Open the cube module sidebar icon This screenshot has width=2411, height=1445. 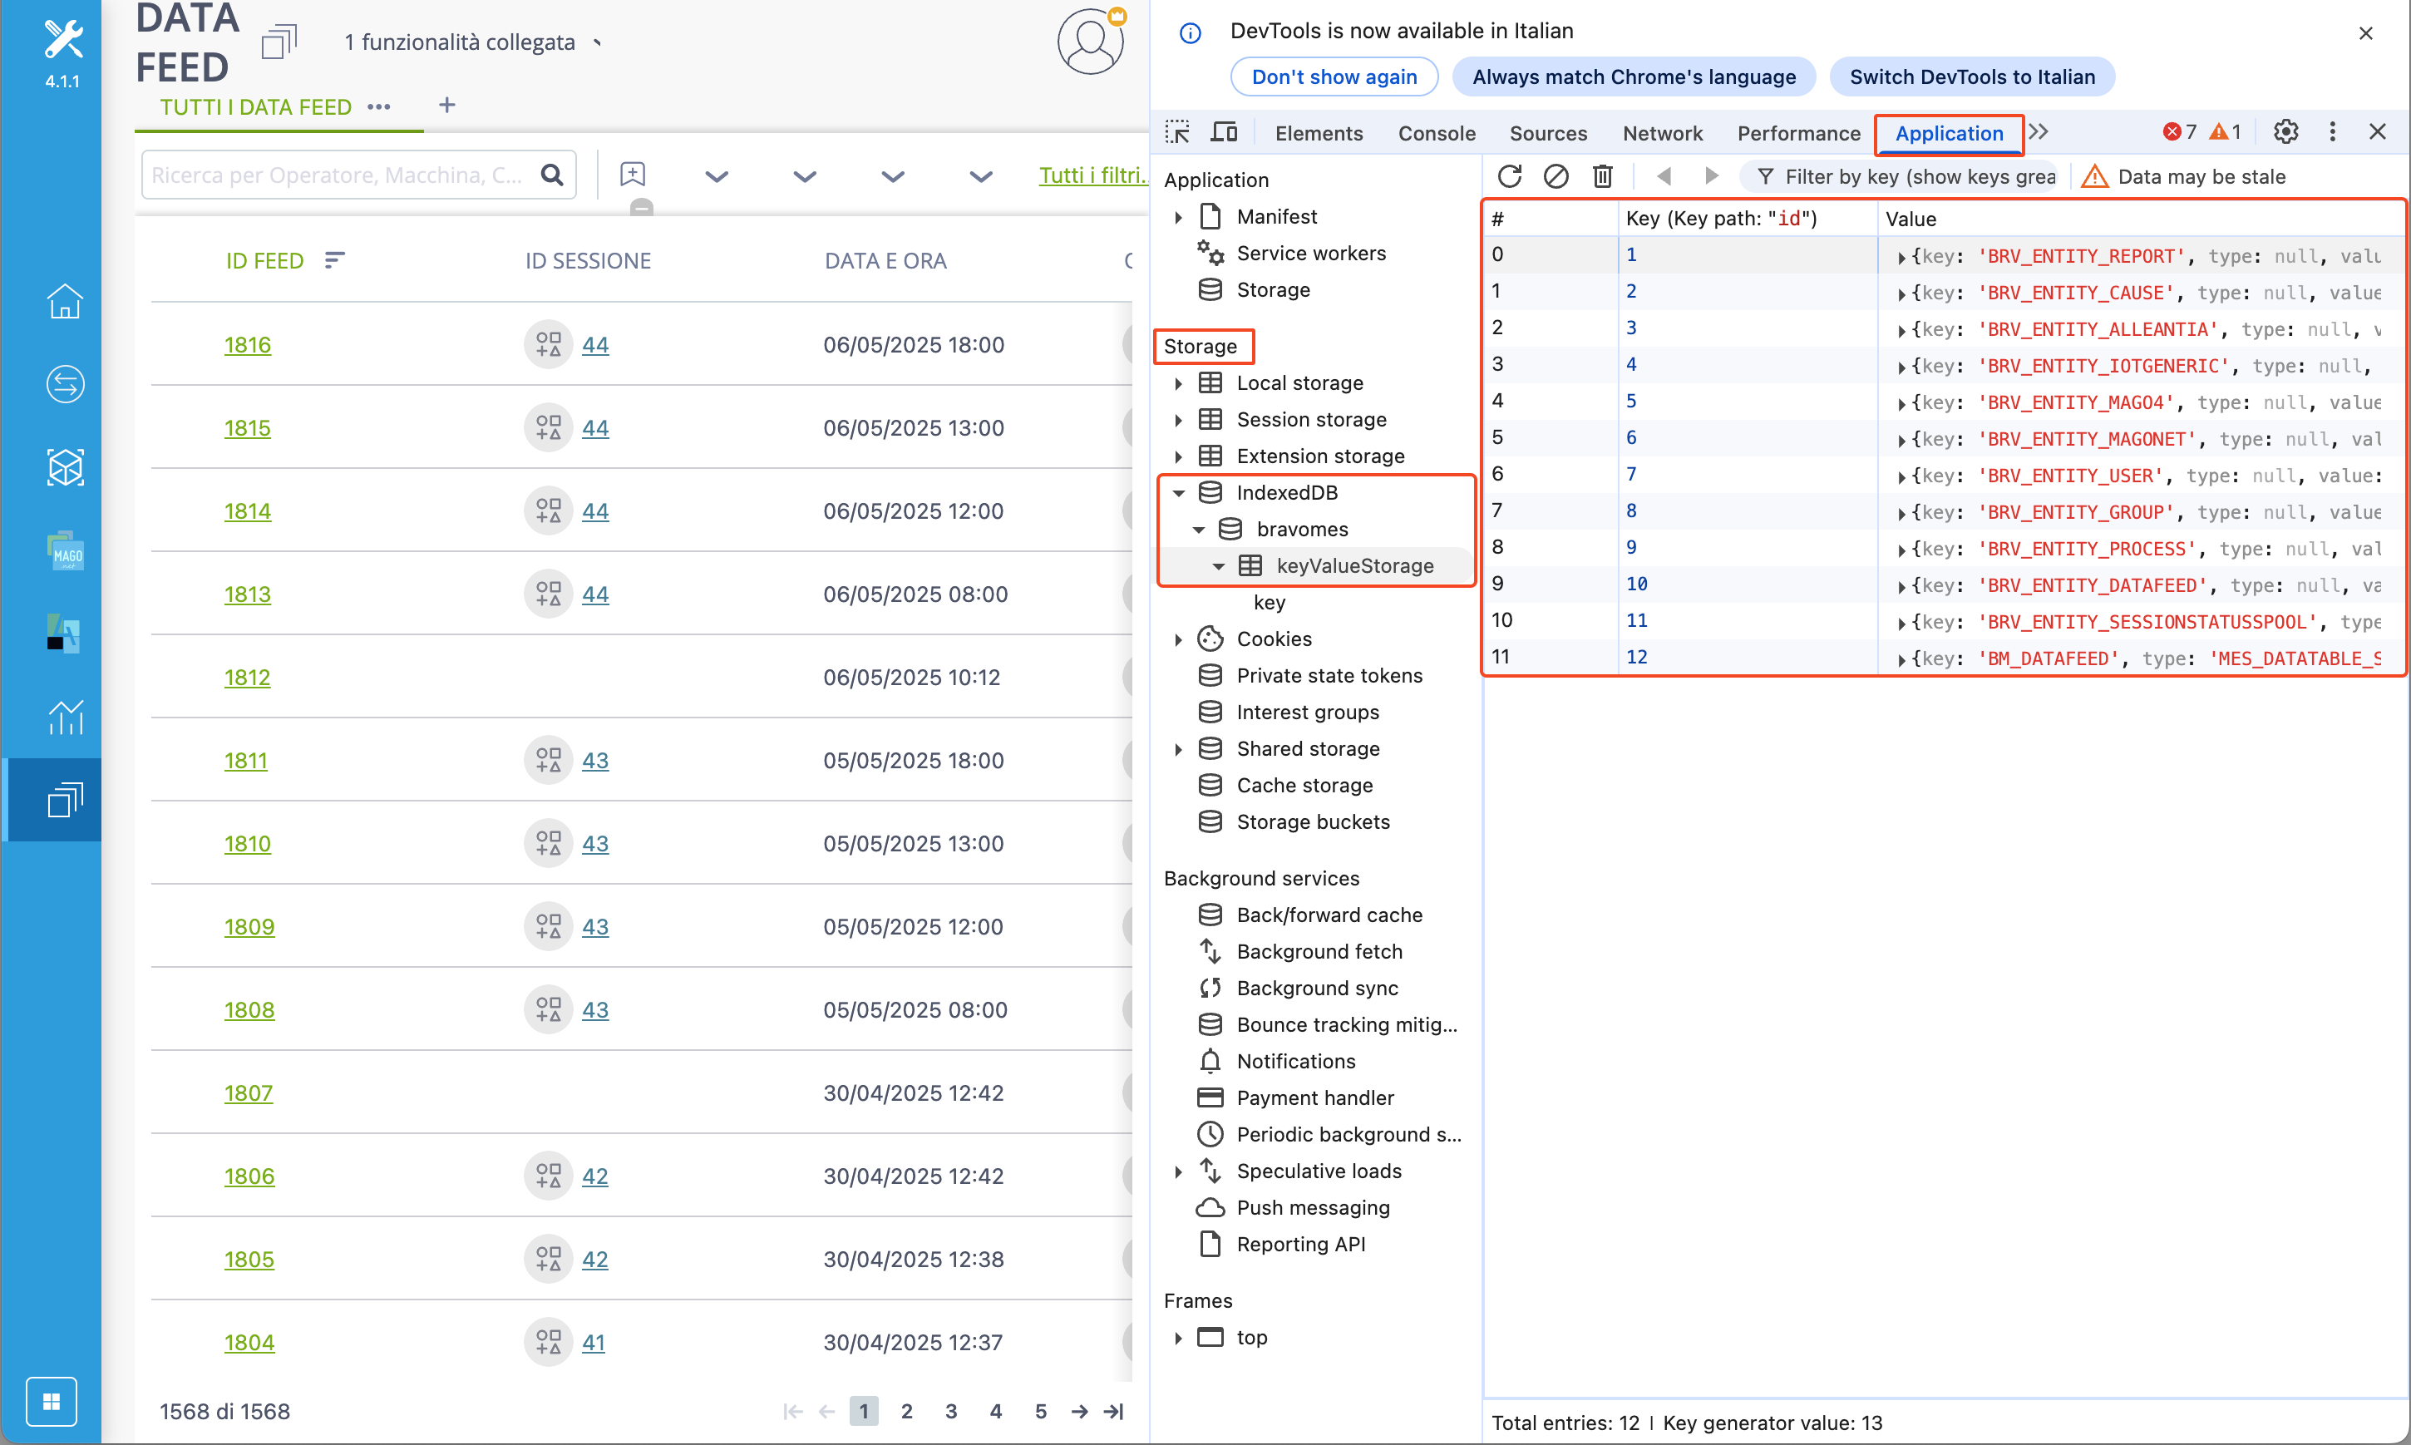pos(64,467)
